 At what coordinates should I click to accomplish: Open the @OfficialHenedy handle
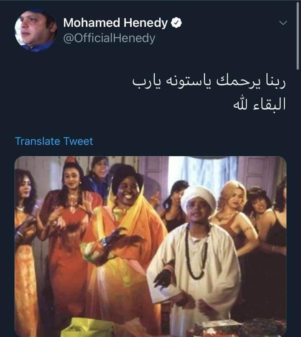click(109, 38)
